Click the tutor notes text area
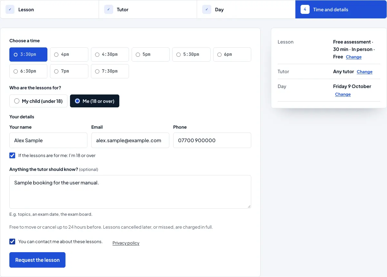The width and height of the screenshot is (387, 277). coord(130,192)
